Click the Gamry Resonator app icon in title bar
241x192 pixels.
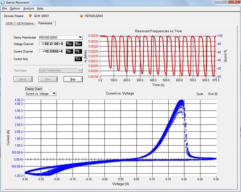click(3, 2)
